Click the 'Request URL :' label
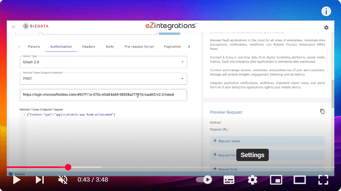This screenshot has height=191, width=341. 219,130
